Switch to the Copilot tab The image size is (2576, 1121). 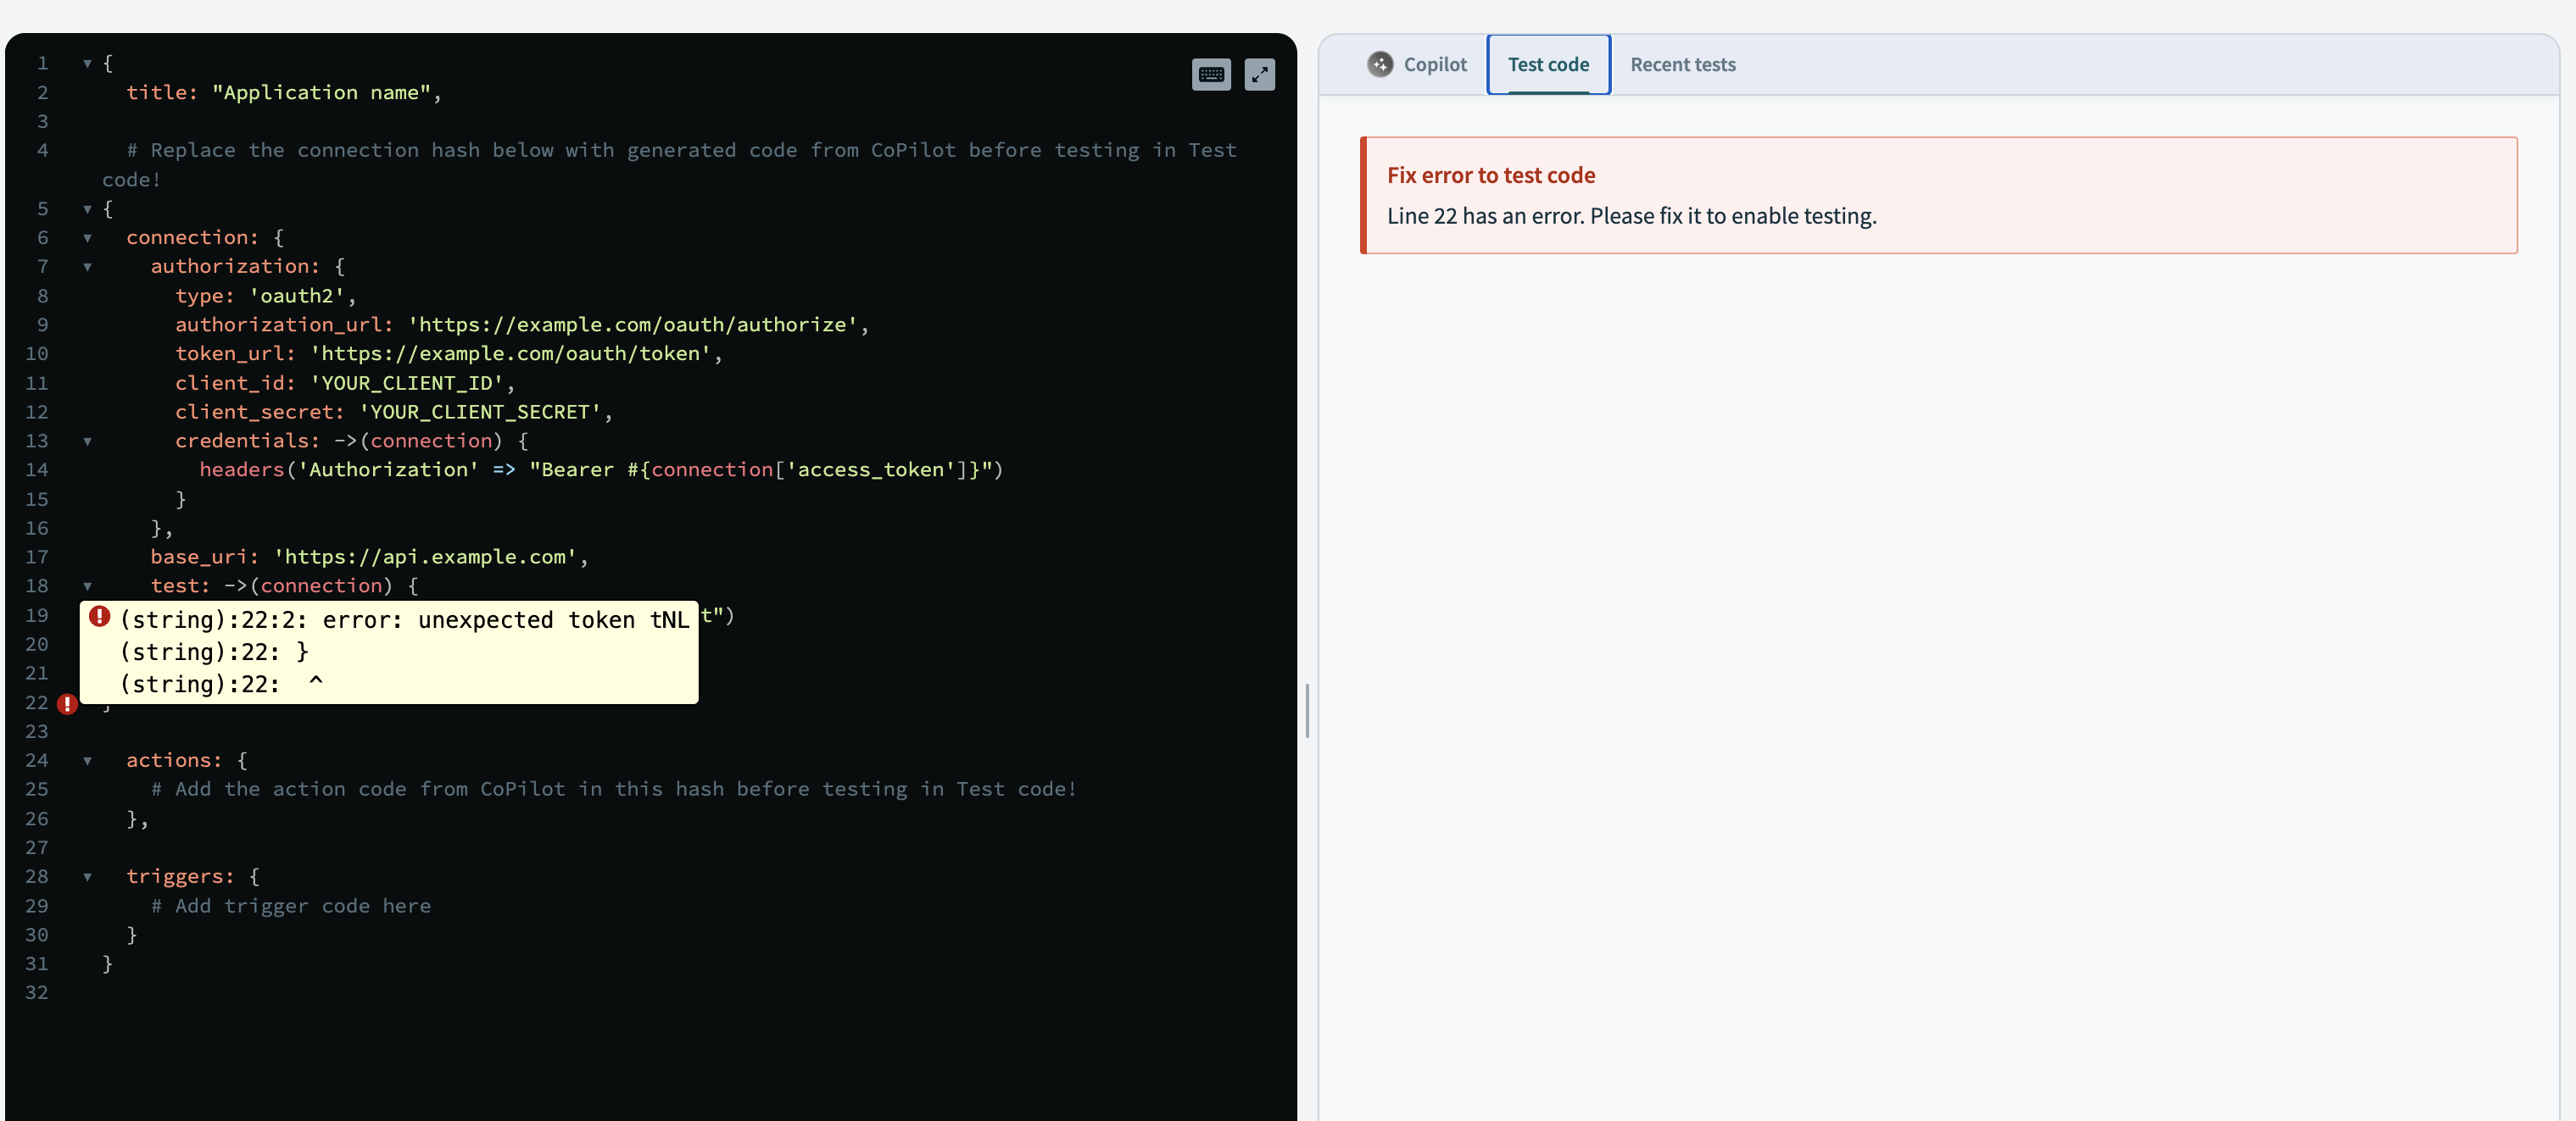pos(1435,64)
